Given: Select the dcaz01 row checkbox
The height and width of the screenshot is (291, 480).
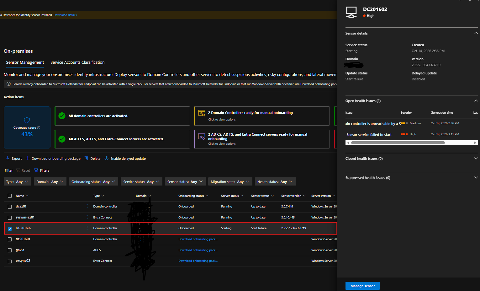Looking at the screenshot, I should coord(10,207).
